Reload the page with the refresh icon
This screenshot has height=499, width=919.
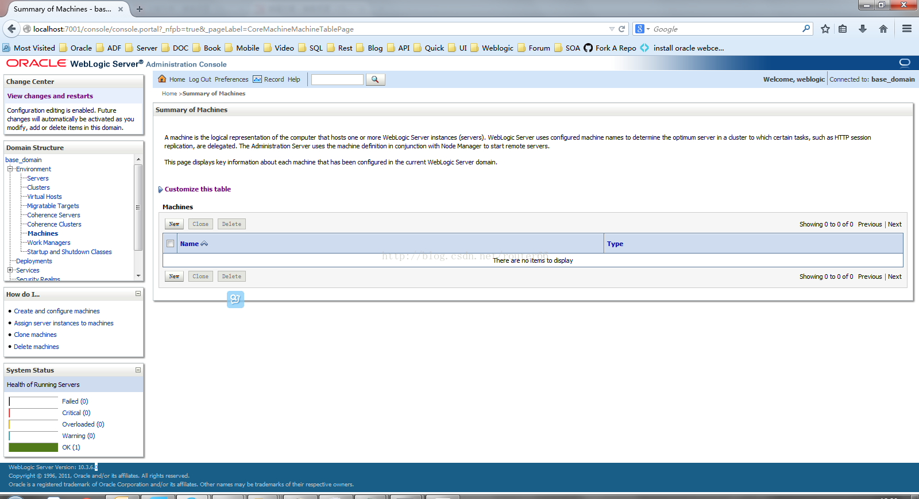621,29
